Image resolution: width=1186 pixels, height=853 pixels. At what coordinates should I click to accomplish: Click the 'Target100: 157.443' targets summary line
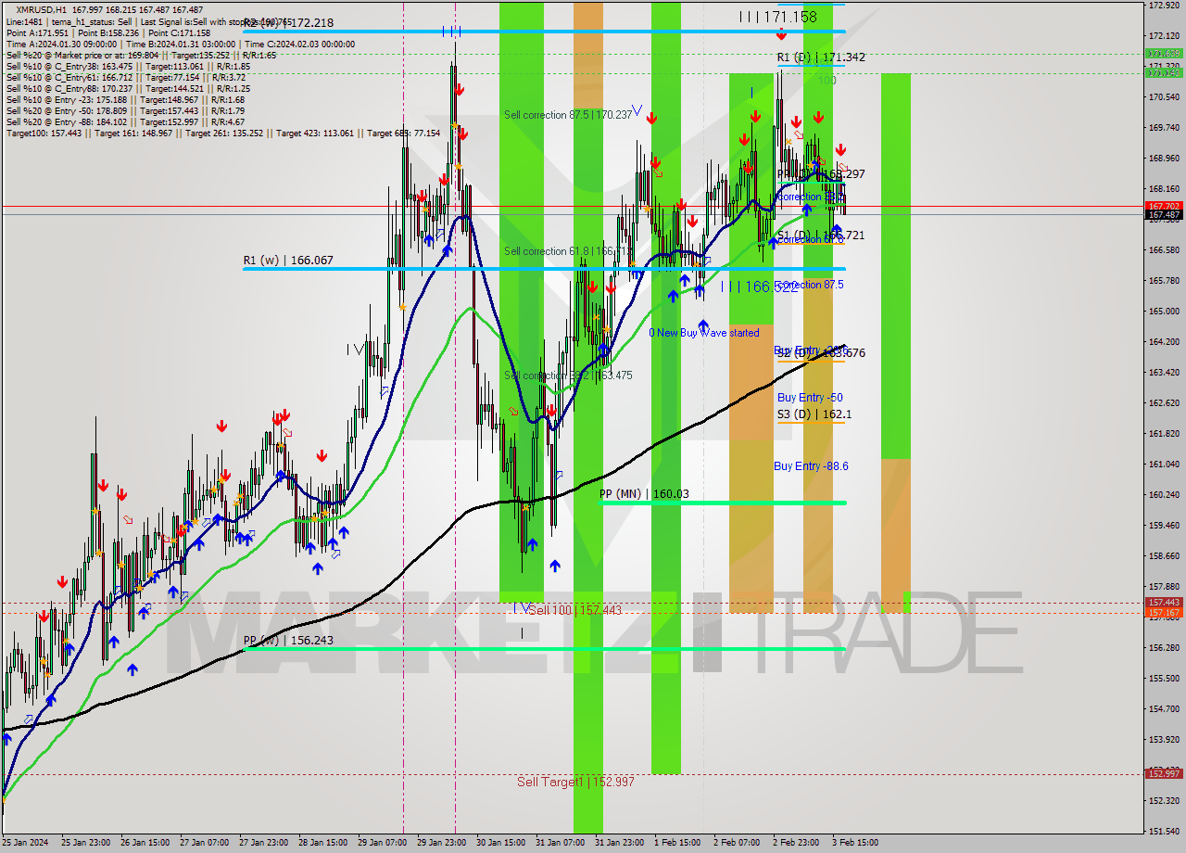coord(223,133)
